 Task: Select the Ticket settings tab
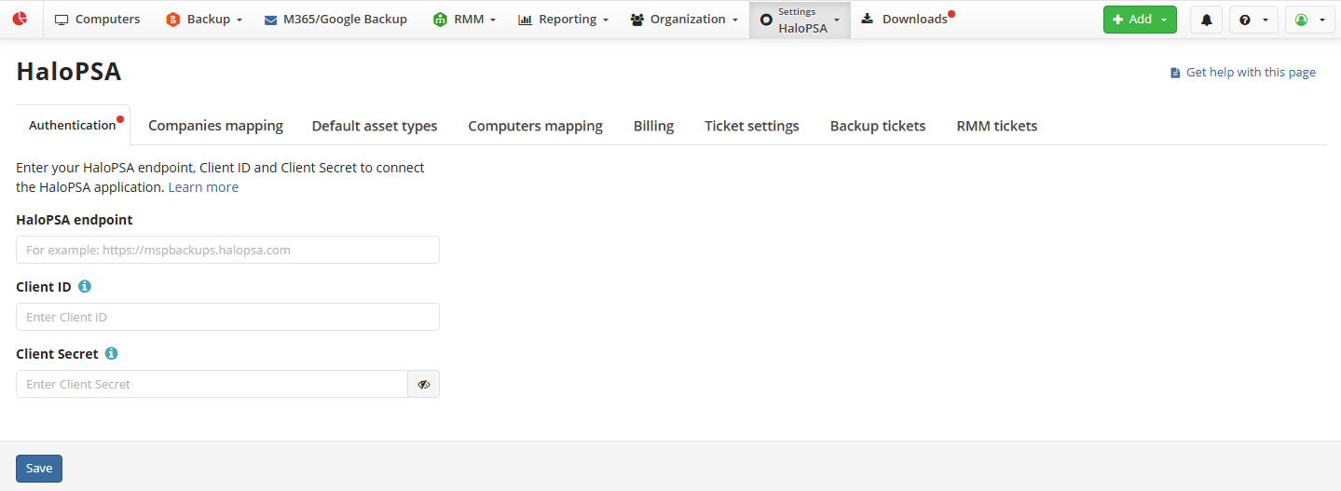tap(751, 126)
